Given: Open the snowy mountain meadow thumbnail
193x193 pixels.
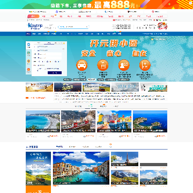Looking at the screenshot, I should coord(124,177).
